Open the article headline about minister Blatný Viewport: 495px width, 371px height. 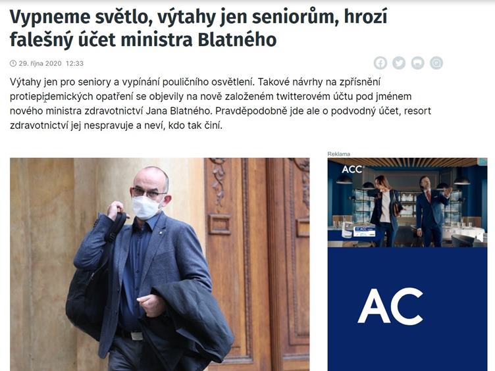pos(198,28)
